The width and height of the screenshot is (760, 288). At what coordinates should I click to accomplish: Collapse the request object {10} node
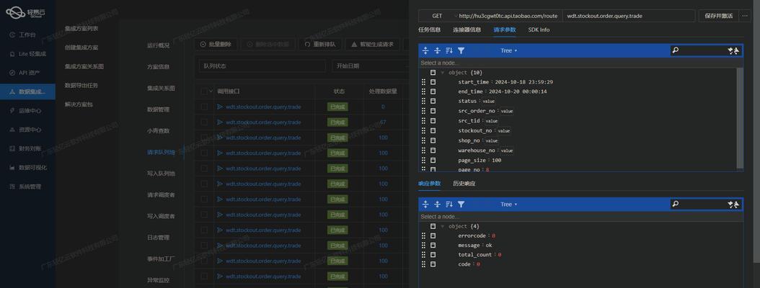point(442,72)
